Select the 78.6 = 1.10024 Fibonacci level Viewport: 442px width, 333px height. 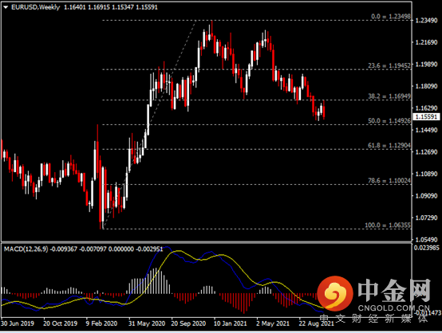389,180
